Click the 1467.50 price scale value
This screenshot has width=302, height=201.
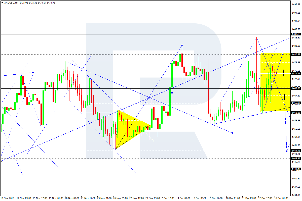coord(296,96)
